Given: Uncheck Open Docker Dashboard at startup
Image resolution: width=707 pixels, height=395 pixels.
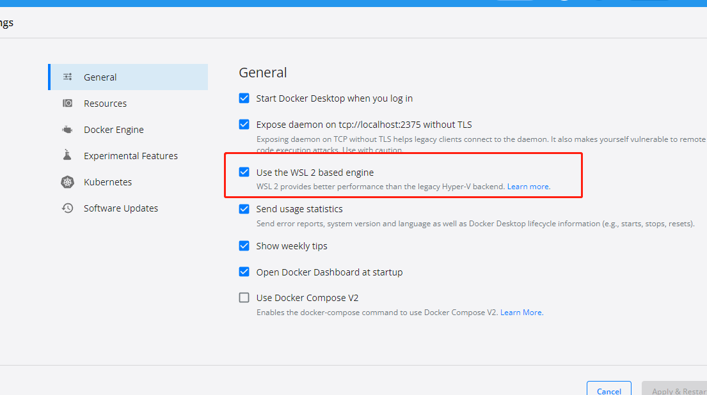Looking at the screenshot, I should [244, 272].
